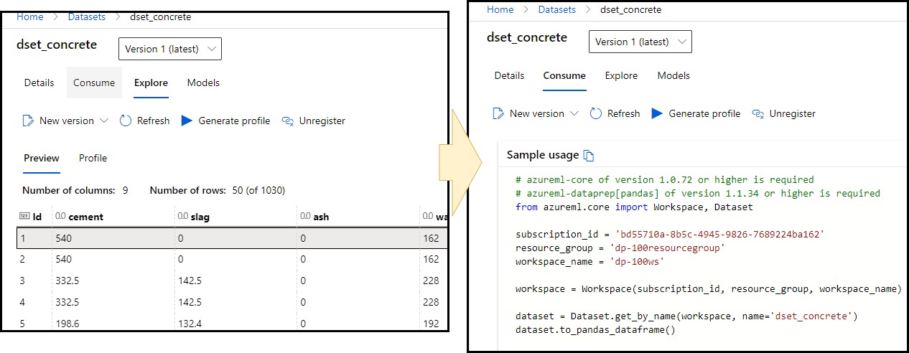Viewport: 909px width, 353px height.
Task: Click the Generate profile play icon in left panel
Action: coord(187,121)
